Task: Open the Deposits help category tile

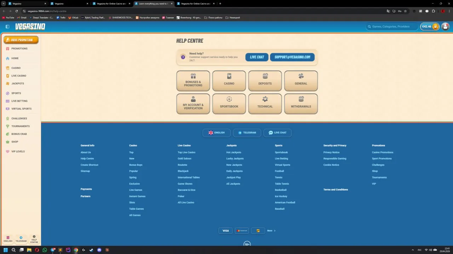Action: tap(265, 81)
